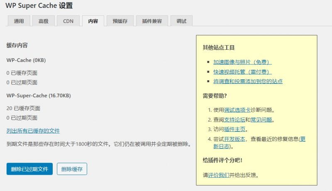Select the WP Super Cache 设置 title

[39, 5]
